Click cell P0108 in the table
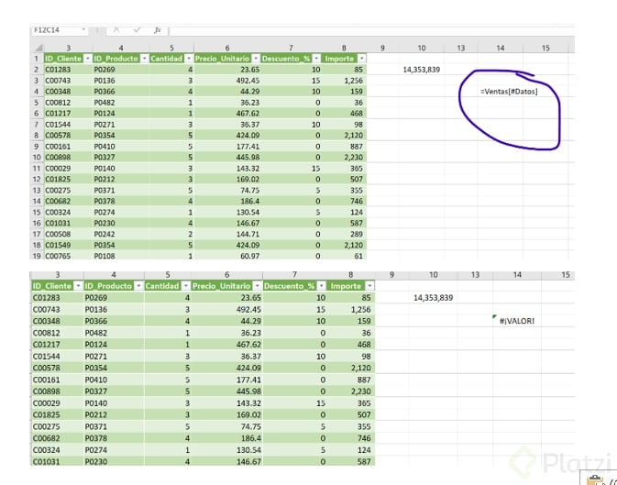The width and height of the screenshot is (617, 485). pyautogui.click(x=121, y=256)
